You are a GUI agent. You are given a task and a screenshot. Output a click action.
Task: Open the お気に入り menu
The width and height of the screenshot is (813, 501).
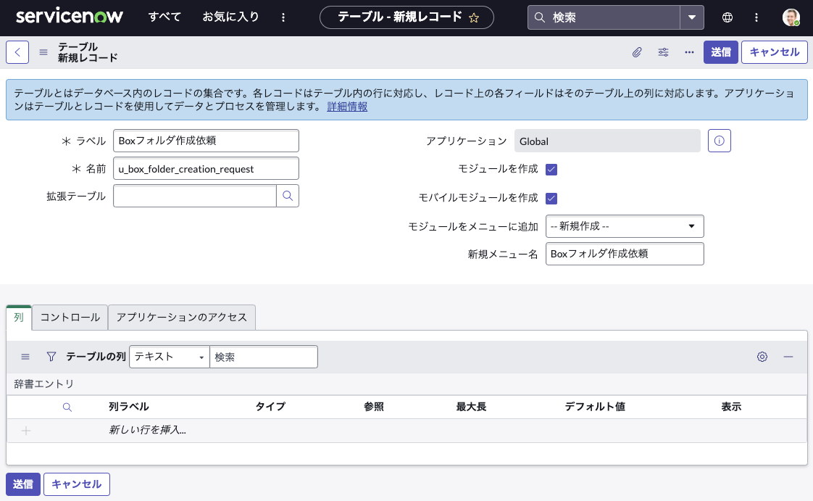point(230,17)
